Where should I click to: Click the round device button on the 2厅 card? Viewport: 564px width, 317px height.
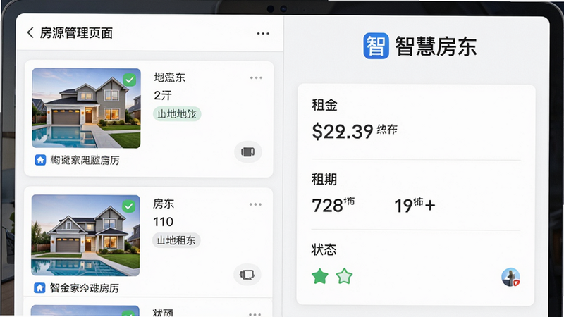pos(248,151)
